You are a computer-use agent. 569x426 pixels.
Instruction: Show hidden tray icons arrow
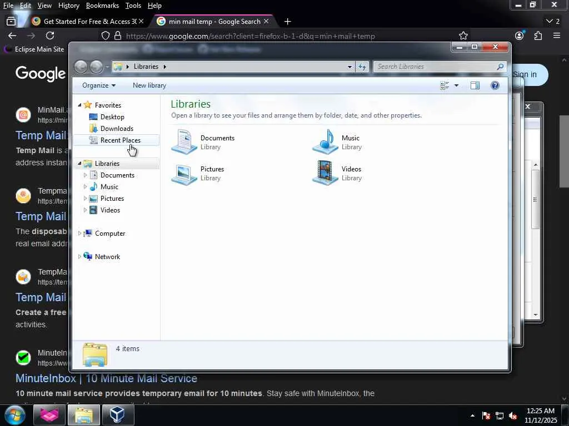tap(472, 415)
